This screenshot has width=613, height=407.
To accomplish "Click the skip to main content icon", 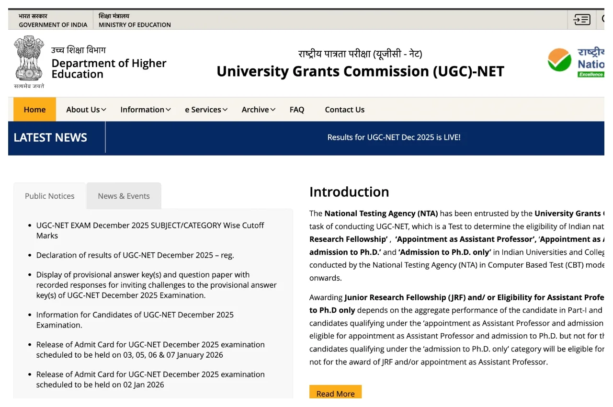I will pos(582,20).
